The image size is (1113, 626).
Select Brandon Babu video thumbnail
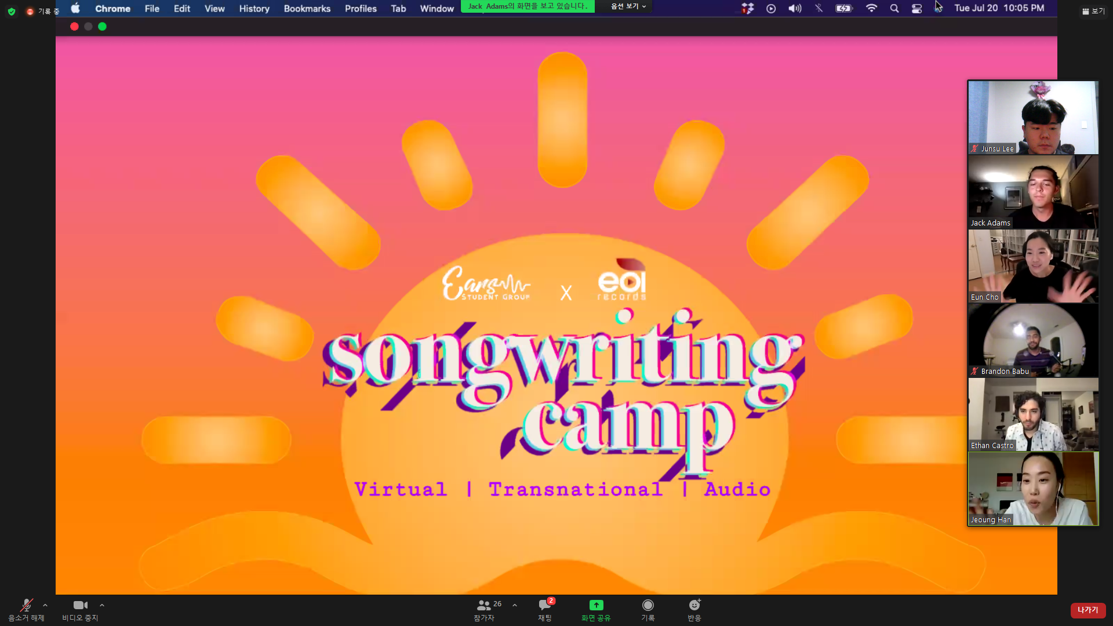click(1033, 340)
